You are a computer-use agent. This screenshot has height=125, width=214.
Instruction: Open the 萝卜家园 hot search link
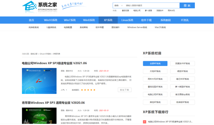[x=148, y=11]
